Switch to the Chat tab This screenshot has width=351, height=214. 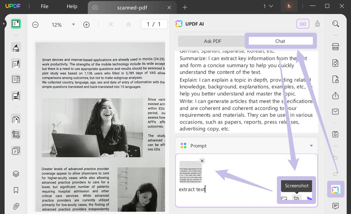point(280,41)
